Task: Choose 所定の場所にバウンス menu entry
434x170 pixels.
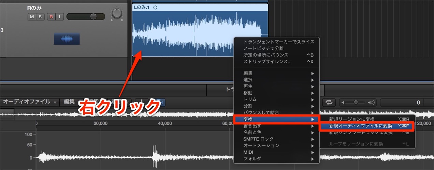Action: tap(277, 55)
